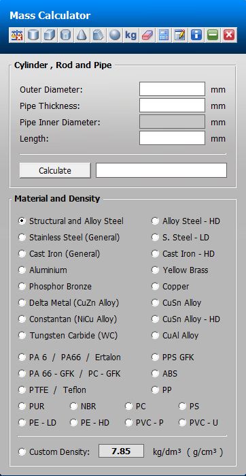Select the rectangular box shape icon
The width and height of the screenshot is (246, 476).
click(x=50, y=35)
